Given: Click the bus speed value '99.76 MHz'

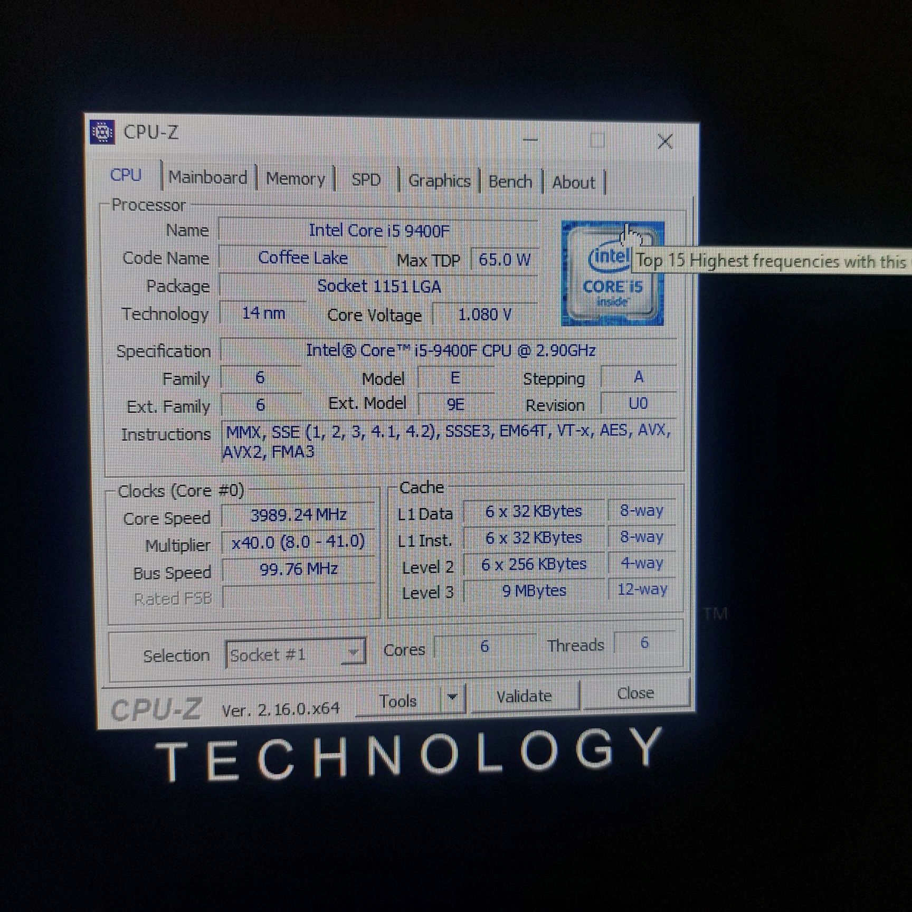Looking at the screenshot, I should (298, 569).
